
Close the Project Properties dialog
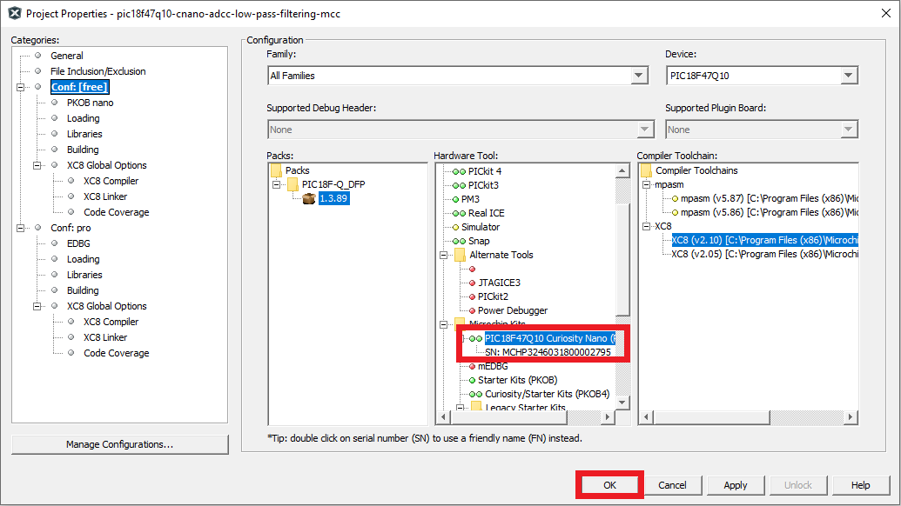[886, 13]
